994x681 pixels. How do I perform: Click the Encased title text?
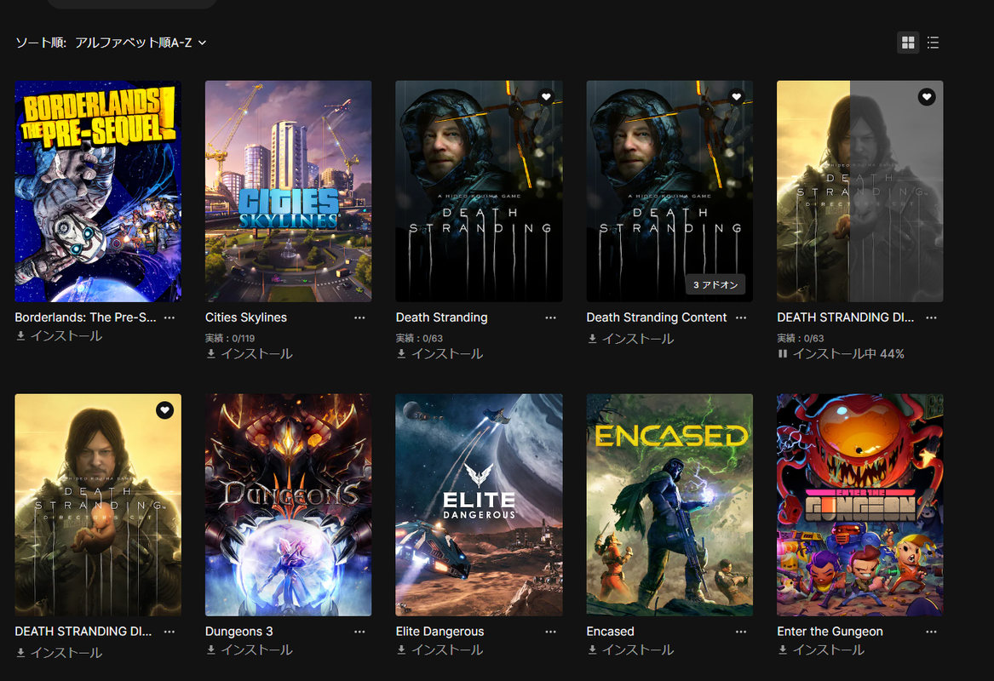coord(611,632)
